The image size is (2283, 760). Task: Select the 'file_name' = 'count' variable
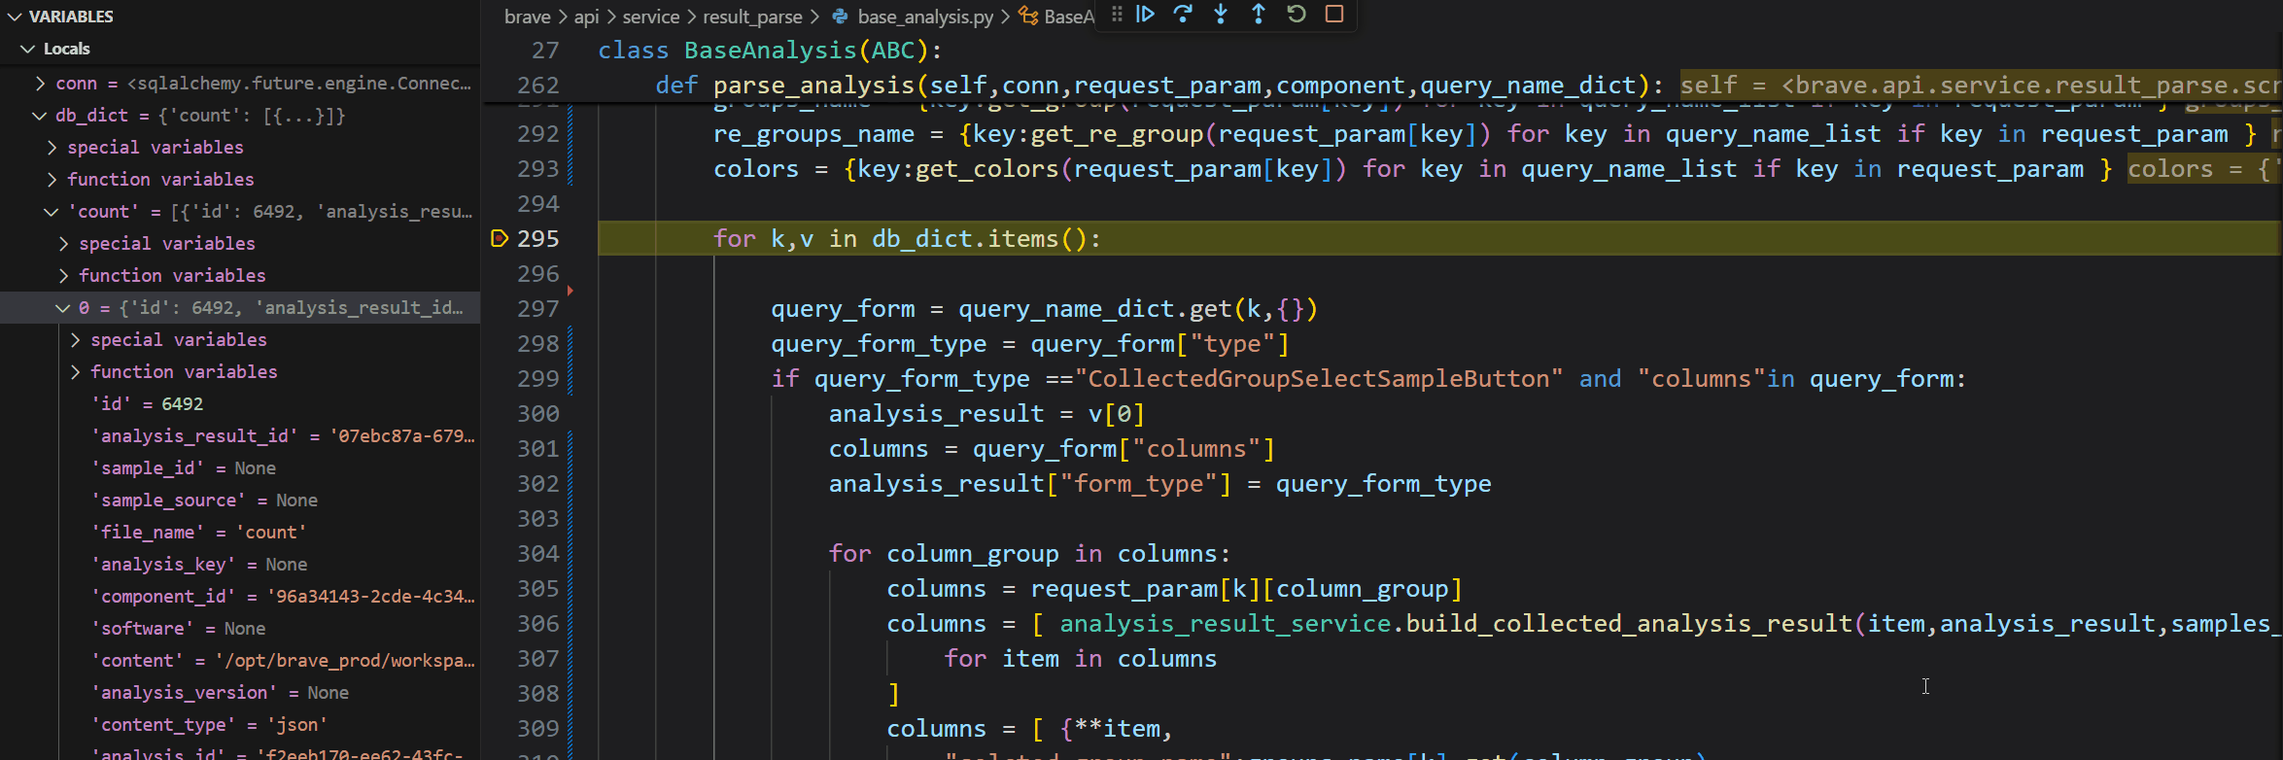[x=199, y=533]
